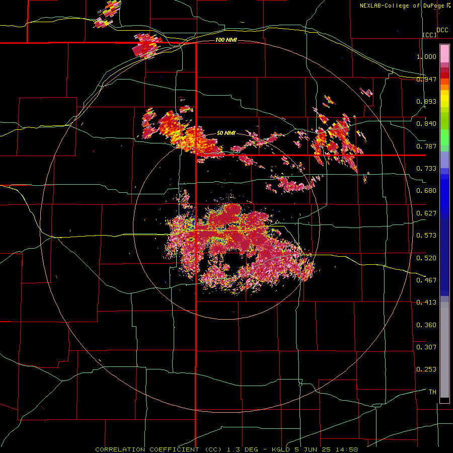
Task: Click the 0.733 color scale value
Action: pos(426,169)
